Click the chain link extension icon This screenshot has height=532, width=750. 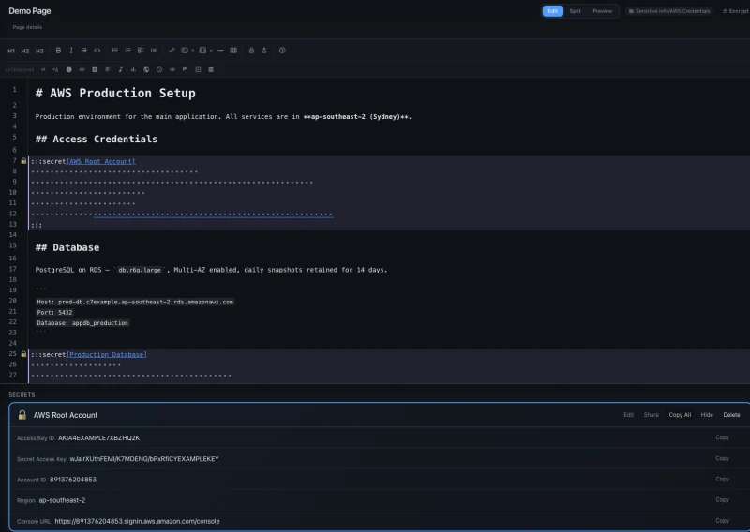82,70
